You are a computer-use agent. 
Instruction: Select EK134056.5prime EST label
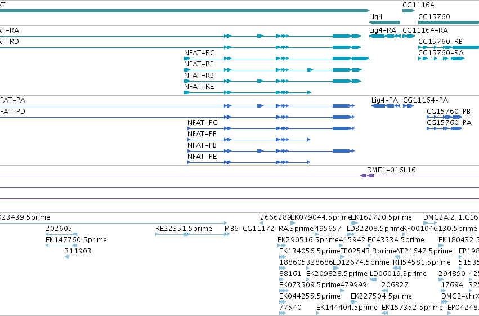pyautogui.click(x=310, y=251)
